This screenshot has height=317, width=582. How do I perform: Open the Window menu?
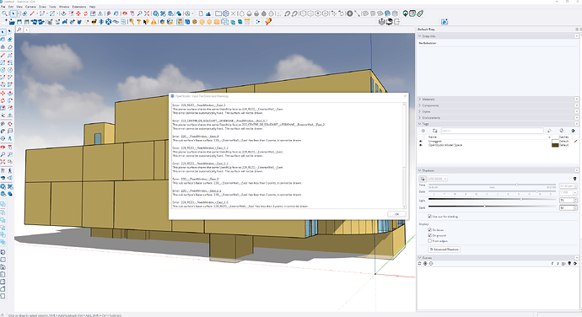coord(64,7)
